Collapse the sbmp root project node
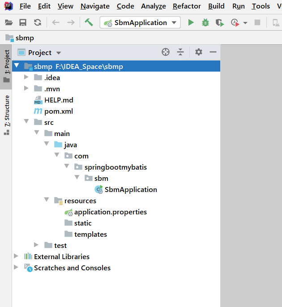Screen dimensions: 282x307 coord(17,66)
